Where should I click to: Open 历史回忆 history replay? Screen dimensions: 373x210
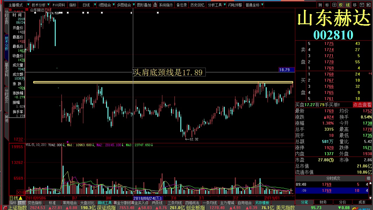[197, 5]
